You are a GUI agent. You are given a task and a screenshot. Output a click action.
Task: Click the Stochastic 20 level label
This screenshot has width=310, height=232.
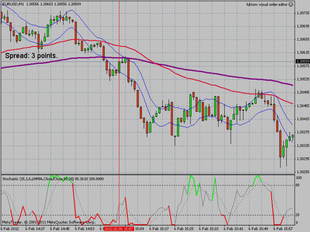pos(298,215)
